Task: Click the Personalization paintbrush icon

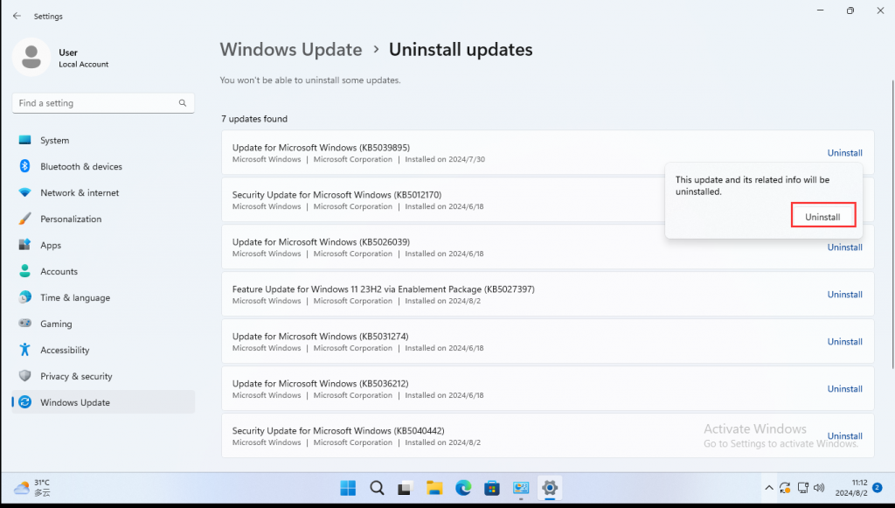Action: 24,219
